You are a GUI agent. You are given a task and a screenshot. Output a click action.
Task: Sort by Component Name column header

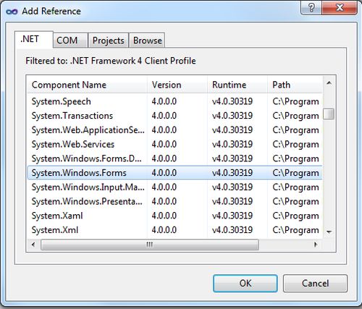[x=87, y=85]
